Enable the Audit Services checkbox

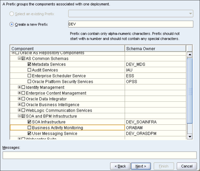(x=29, y=70)
